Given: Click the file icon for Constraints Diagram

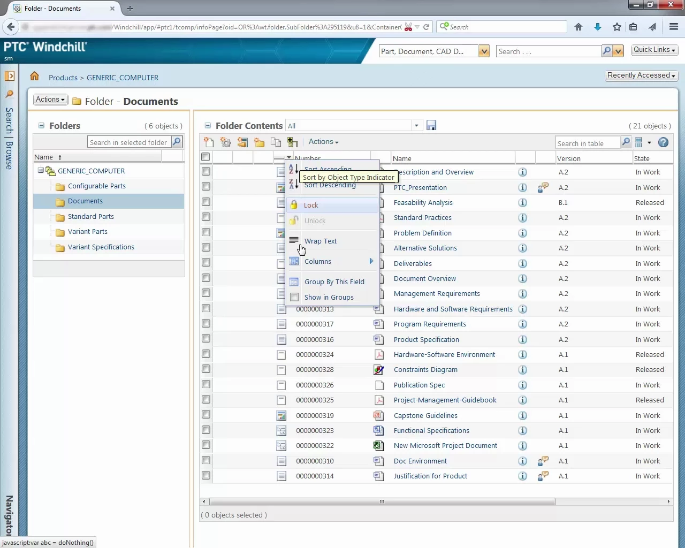Looking at the screenshot, I should [379, 370].
